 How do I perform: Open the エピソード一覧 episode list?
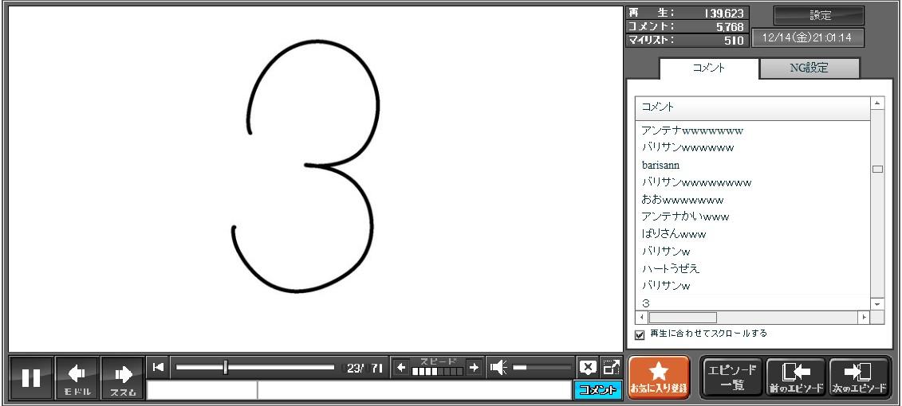(x=731, y=377)
